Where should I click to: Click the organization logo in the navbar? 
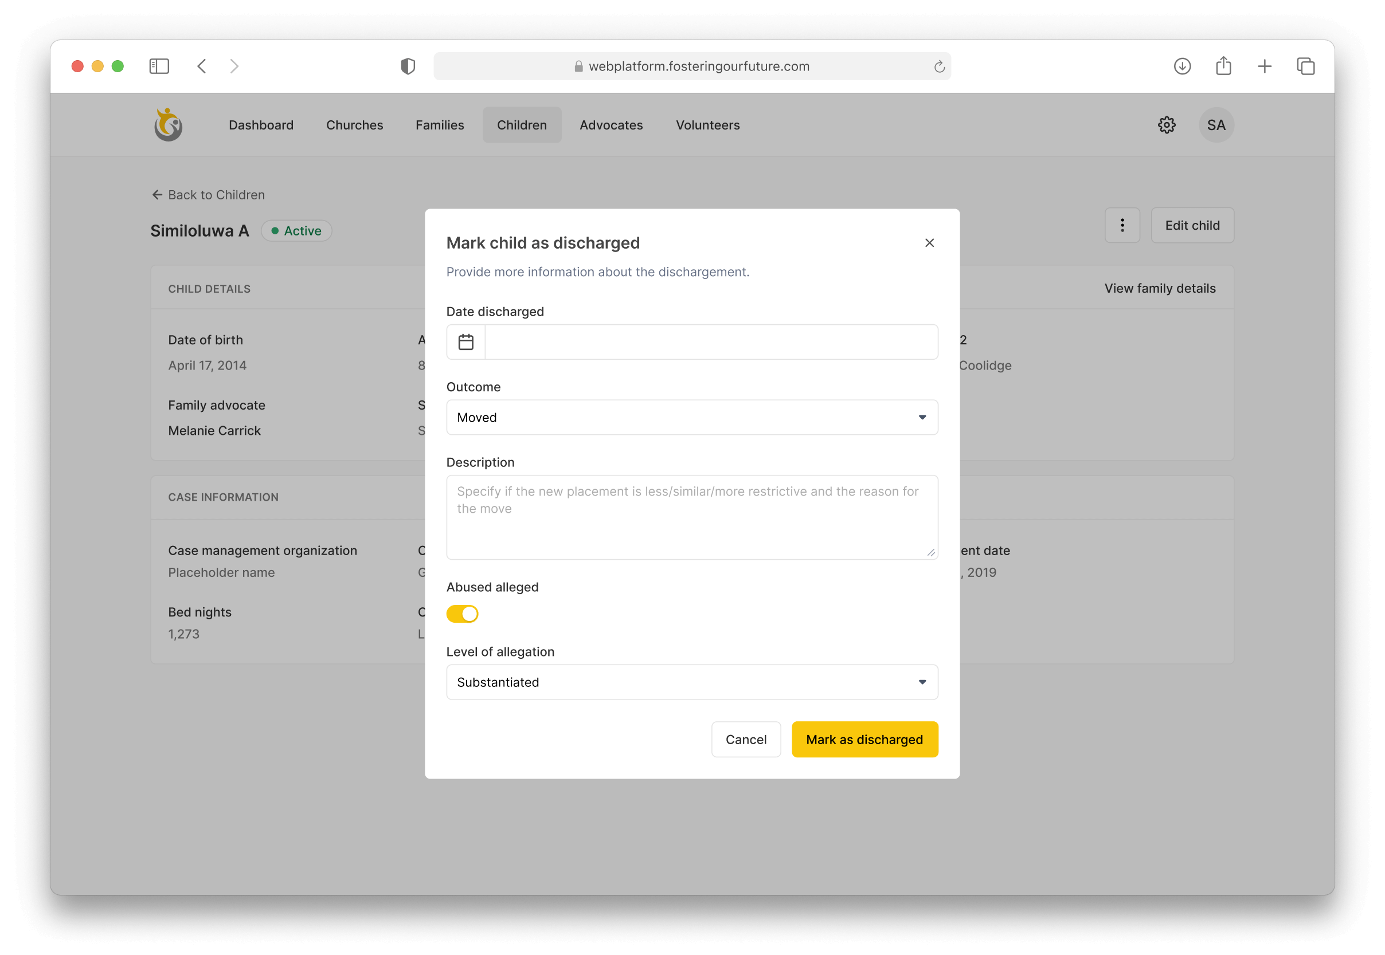tap(167, 125)
